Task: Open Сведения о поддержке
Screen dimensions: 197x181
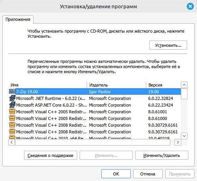Action: point(50,155)
